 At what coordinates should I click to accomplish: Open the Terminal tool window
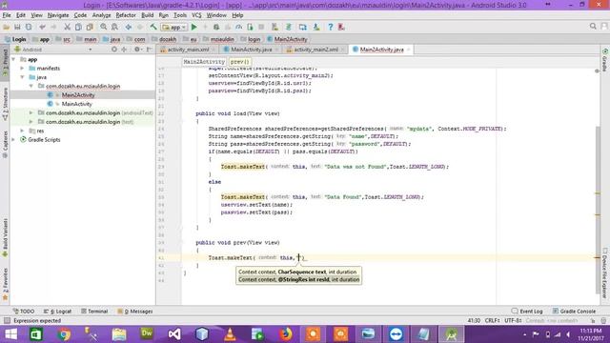(x=94, y=312)
